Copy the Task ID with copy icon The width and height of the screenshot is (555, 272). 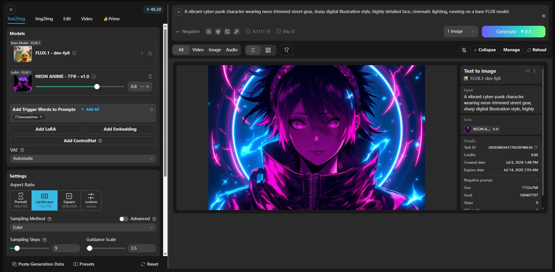point(536,147)
